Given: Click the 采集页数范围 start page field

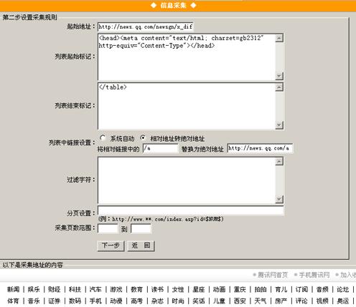Looking at the screenshot, I should coord(108,228).
